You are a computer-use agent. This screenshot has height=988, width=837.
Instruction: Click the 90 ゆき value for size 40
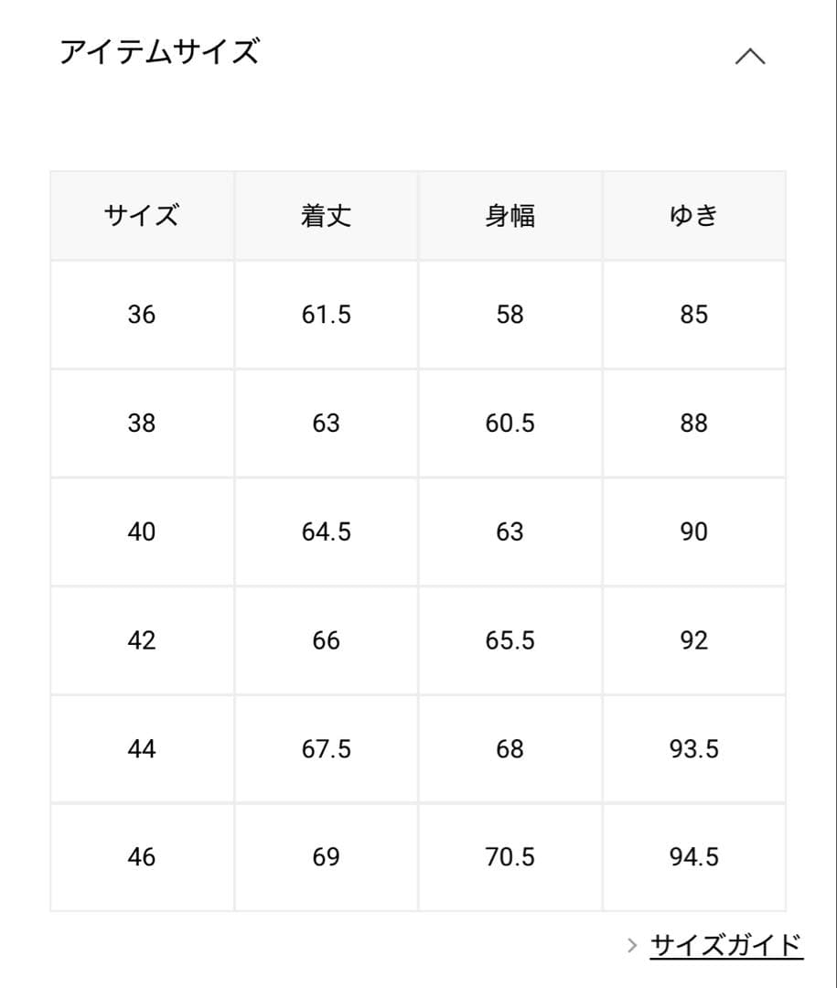695,532
